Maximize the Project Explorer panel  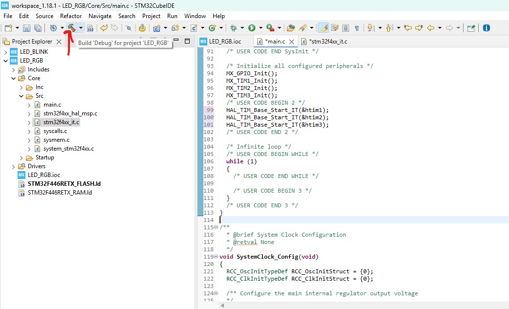point(187,41)
